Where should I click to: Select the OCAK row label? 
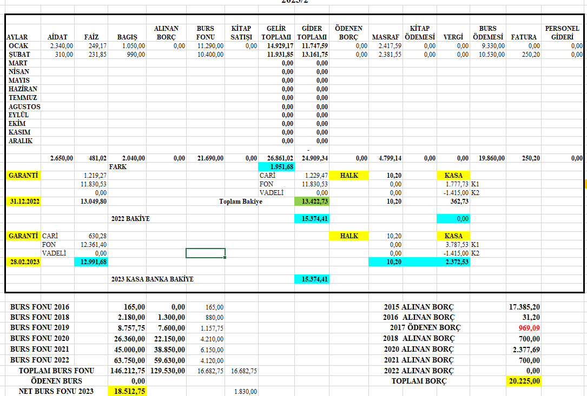[18, 45]
